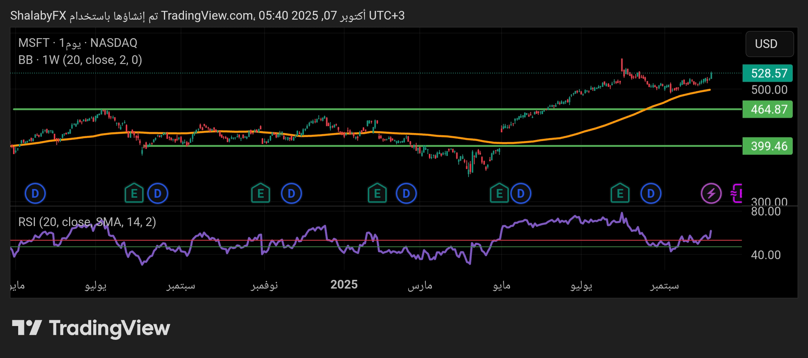This screenshot has width=808, height=358.
Task: Select the 399.46 green price level label
Action: coord(768,146)
